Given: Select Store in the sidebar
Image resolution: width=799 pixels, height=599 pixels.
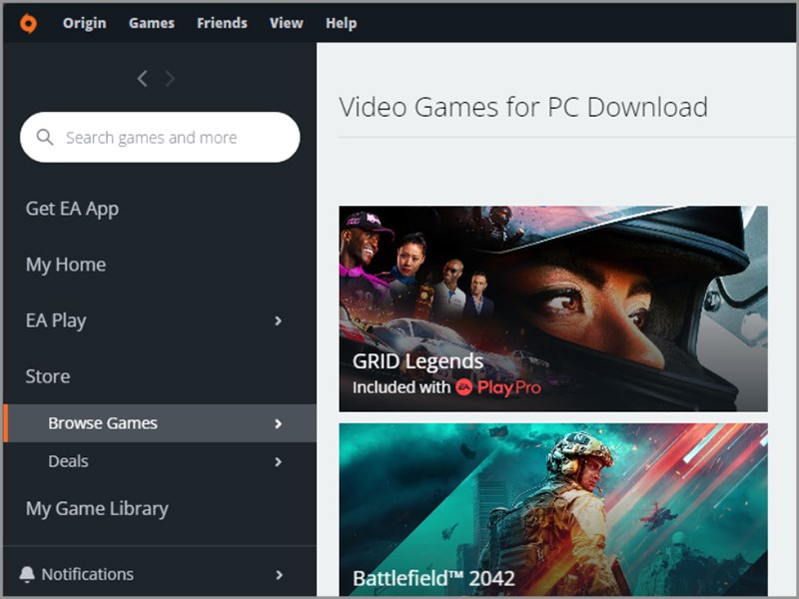Looking at the screenshot, I should coord(47,376).
